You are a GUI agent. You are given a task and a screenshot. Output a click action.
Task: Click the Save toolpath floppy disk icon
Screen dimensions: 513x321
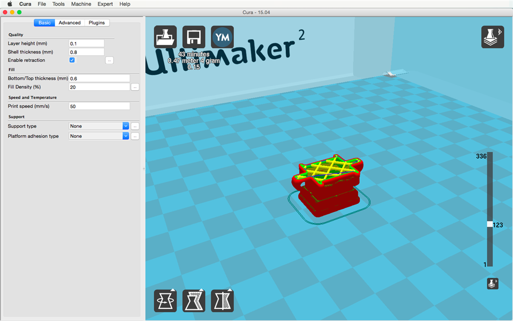click(194, 37)
